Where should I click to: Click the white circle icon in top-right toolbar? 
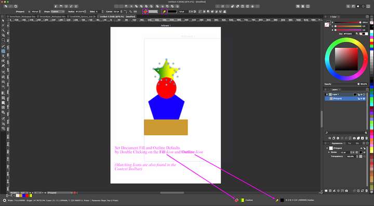(x=358, y=6)
